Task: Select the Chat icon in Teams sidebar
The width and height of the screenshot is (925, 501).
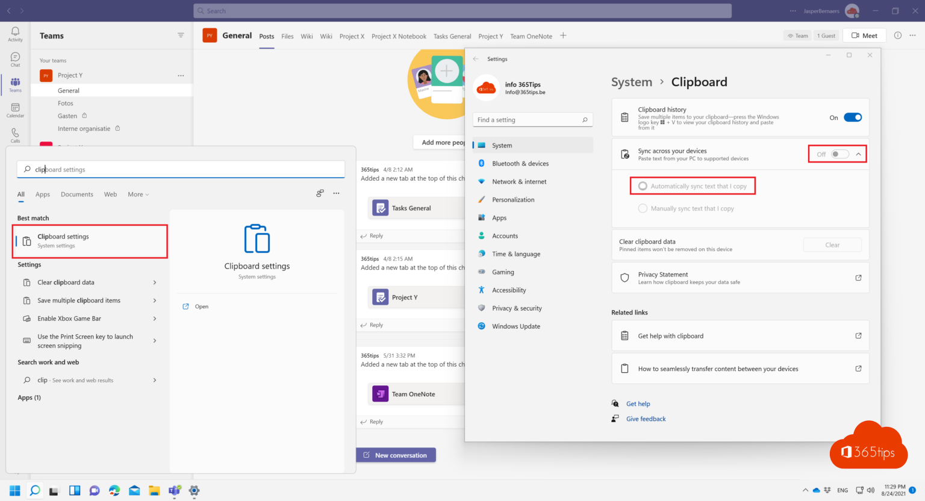Action: [x=15, y=58]
